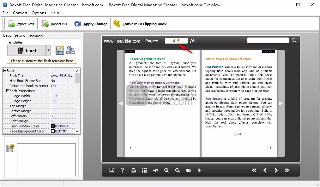Click the save template settings floppy icon
The height and width of the screenshot is (187, 320).
[60, 50]
